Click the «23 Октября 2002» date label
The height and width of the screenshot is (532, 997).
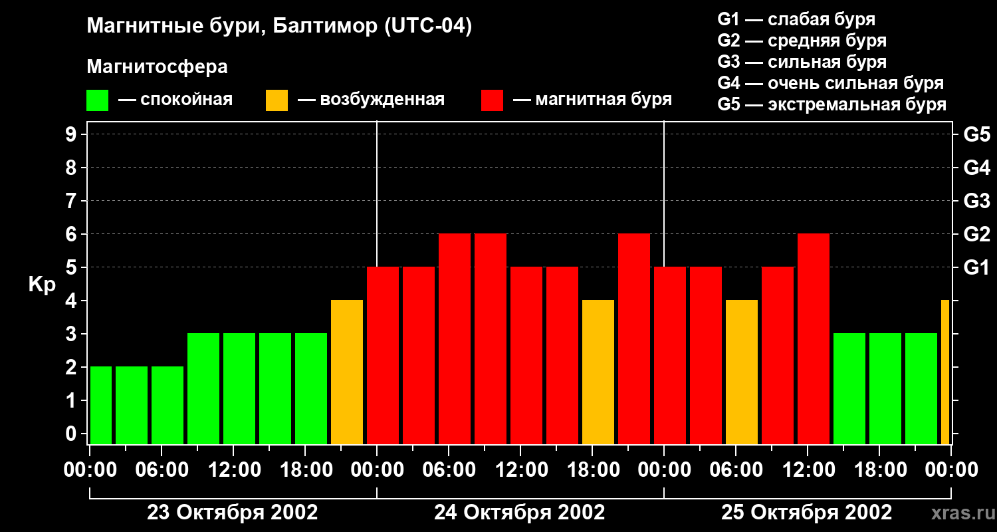point(233,513)
